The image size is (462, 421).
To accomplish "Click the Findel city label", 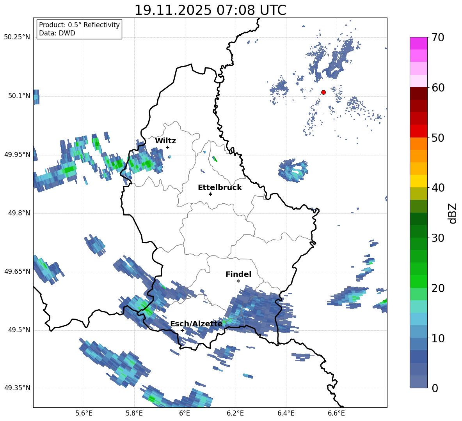I will 238,274.
